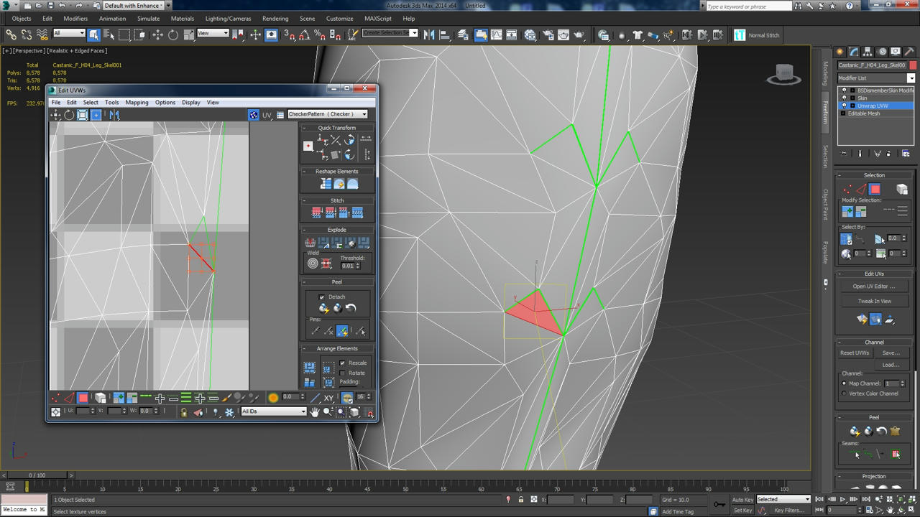Click Mirror Horizontal in Edit UVWs toolbar
920x517 pixels.
(x=114, y=115)
